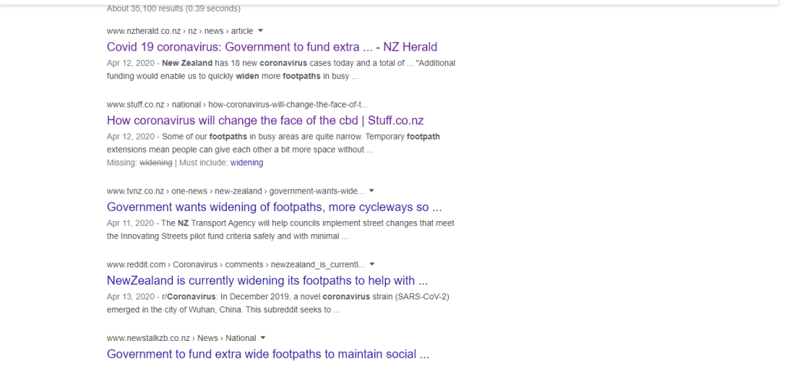The image size is (787, 367).
Task: Open the NZ Herald Covid 19 funding result
Action: click(x=271, y=47)
